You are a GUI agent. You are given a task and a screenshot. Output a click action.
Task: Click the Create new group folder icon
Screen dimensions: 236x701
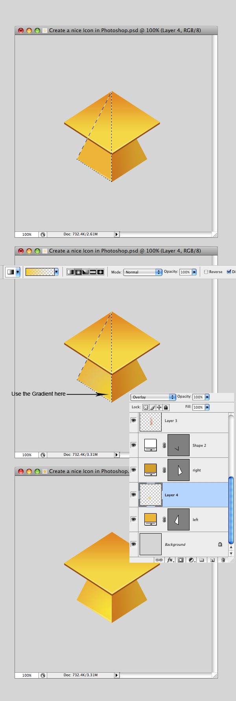click(x=201, y=560)
